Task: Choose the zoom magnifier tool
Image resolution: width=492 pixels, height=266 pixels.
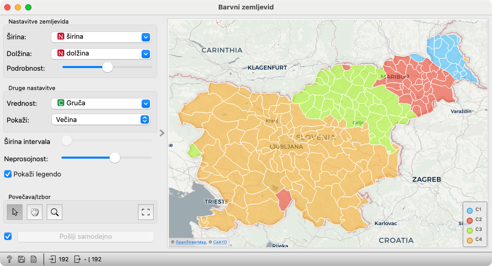Action: point(55,212)
